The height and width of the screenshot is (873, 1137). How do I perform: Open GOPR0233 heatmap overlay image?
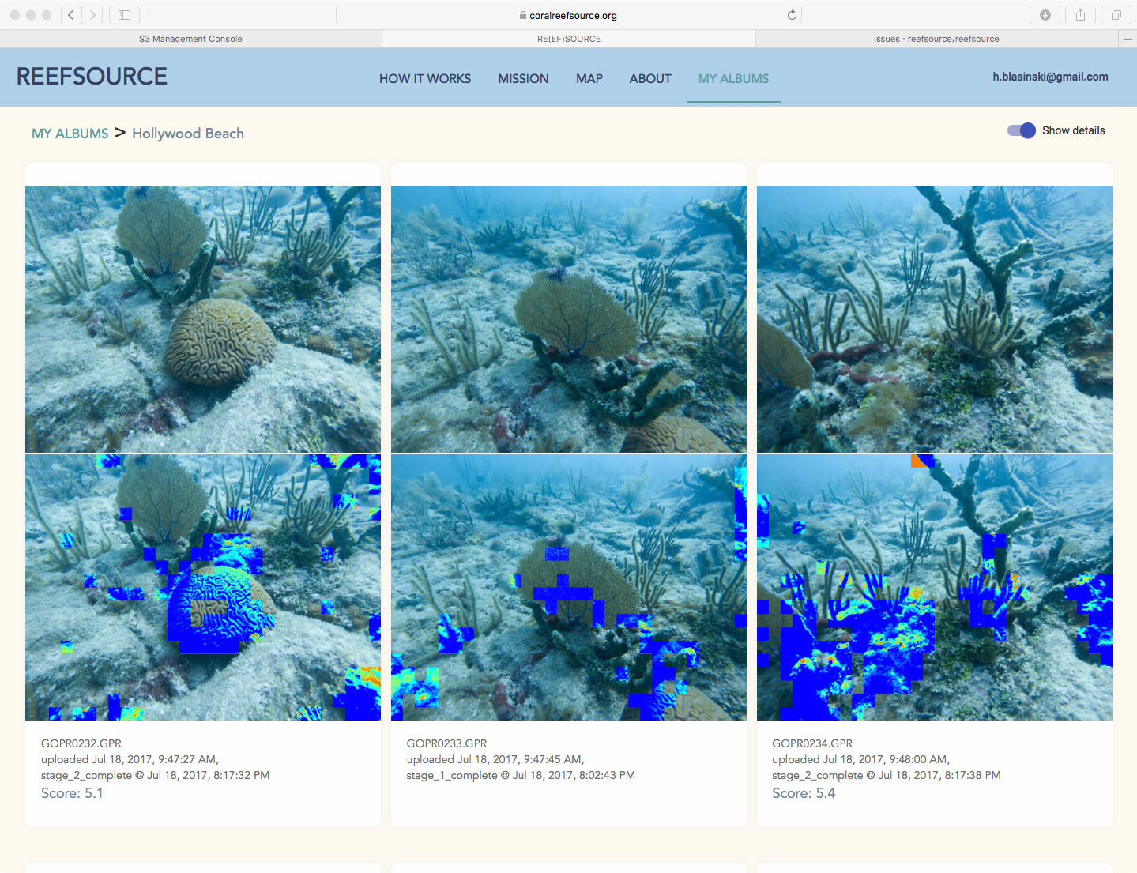569,587
